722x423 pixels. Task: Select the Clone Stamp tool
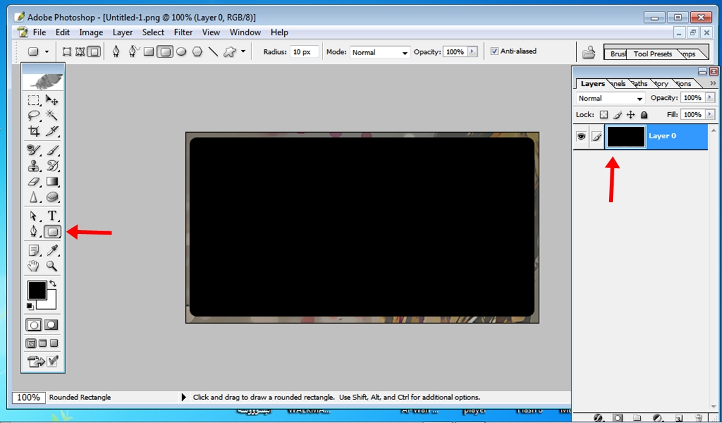(34, 166)
